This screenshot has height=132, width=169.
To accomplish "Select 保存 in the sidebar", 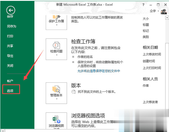I will 10,16.
